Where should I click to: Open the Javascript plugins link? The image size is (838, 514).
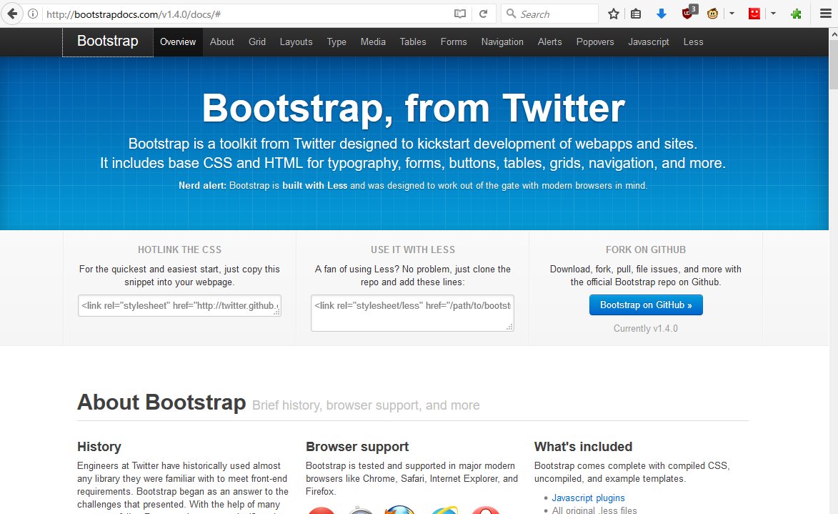pos(588,498)
